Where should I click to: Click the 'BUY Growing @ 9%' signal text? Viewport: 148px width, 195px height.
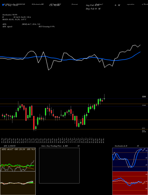(x=46, y=27)
